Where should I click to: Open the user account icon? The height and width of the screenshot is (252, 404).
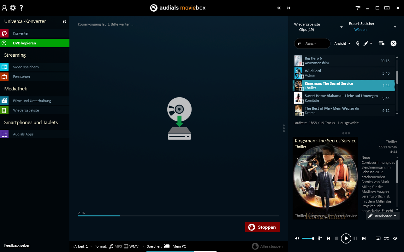click(x=4, y=8)
